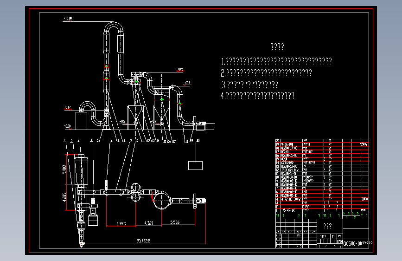Image resolution: width=402 pixels, height=261 pixels.
Task: Select the QG500-06-00 entry in row 6
Action: tap(289, 192)
